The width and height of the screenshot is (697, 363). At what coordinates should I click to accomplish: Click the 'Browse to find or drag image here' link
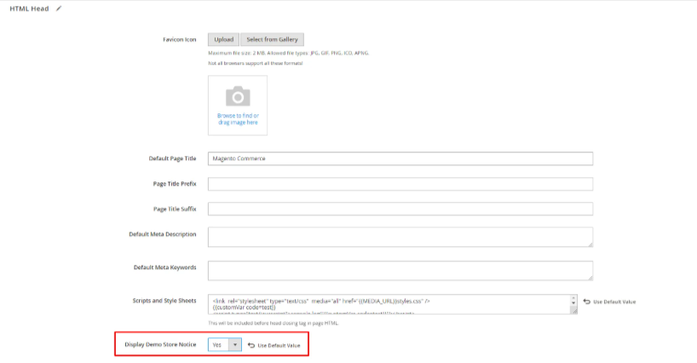pos(238,118)
